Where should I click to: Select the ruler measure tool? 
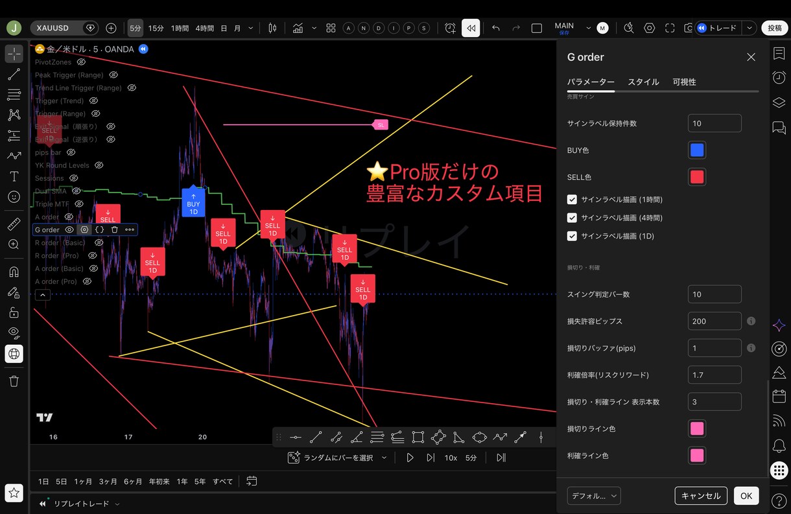click(14, 224)
